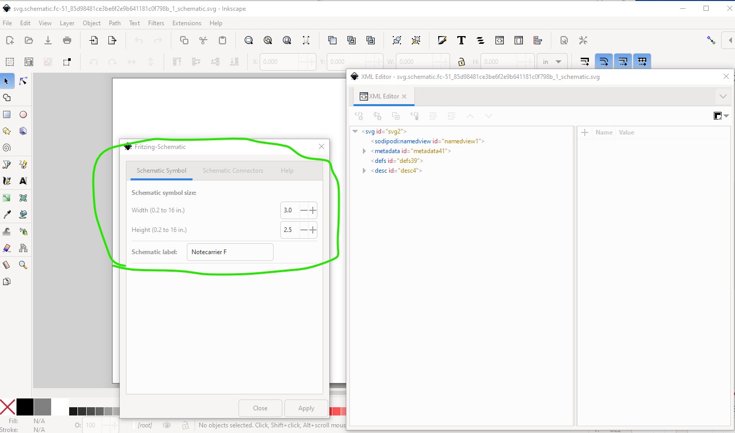
Task: Click the Schematic label input field
Action: point(230,252)
